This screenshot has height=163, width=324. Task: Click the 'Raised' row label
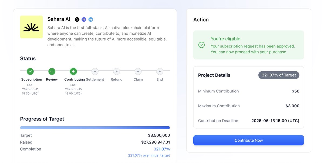click(26, 142)
